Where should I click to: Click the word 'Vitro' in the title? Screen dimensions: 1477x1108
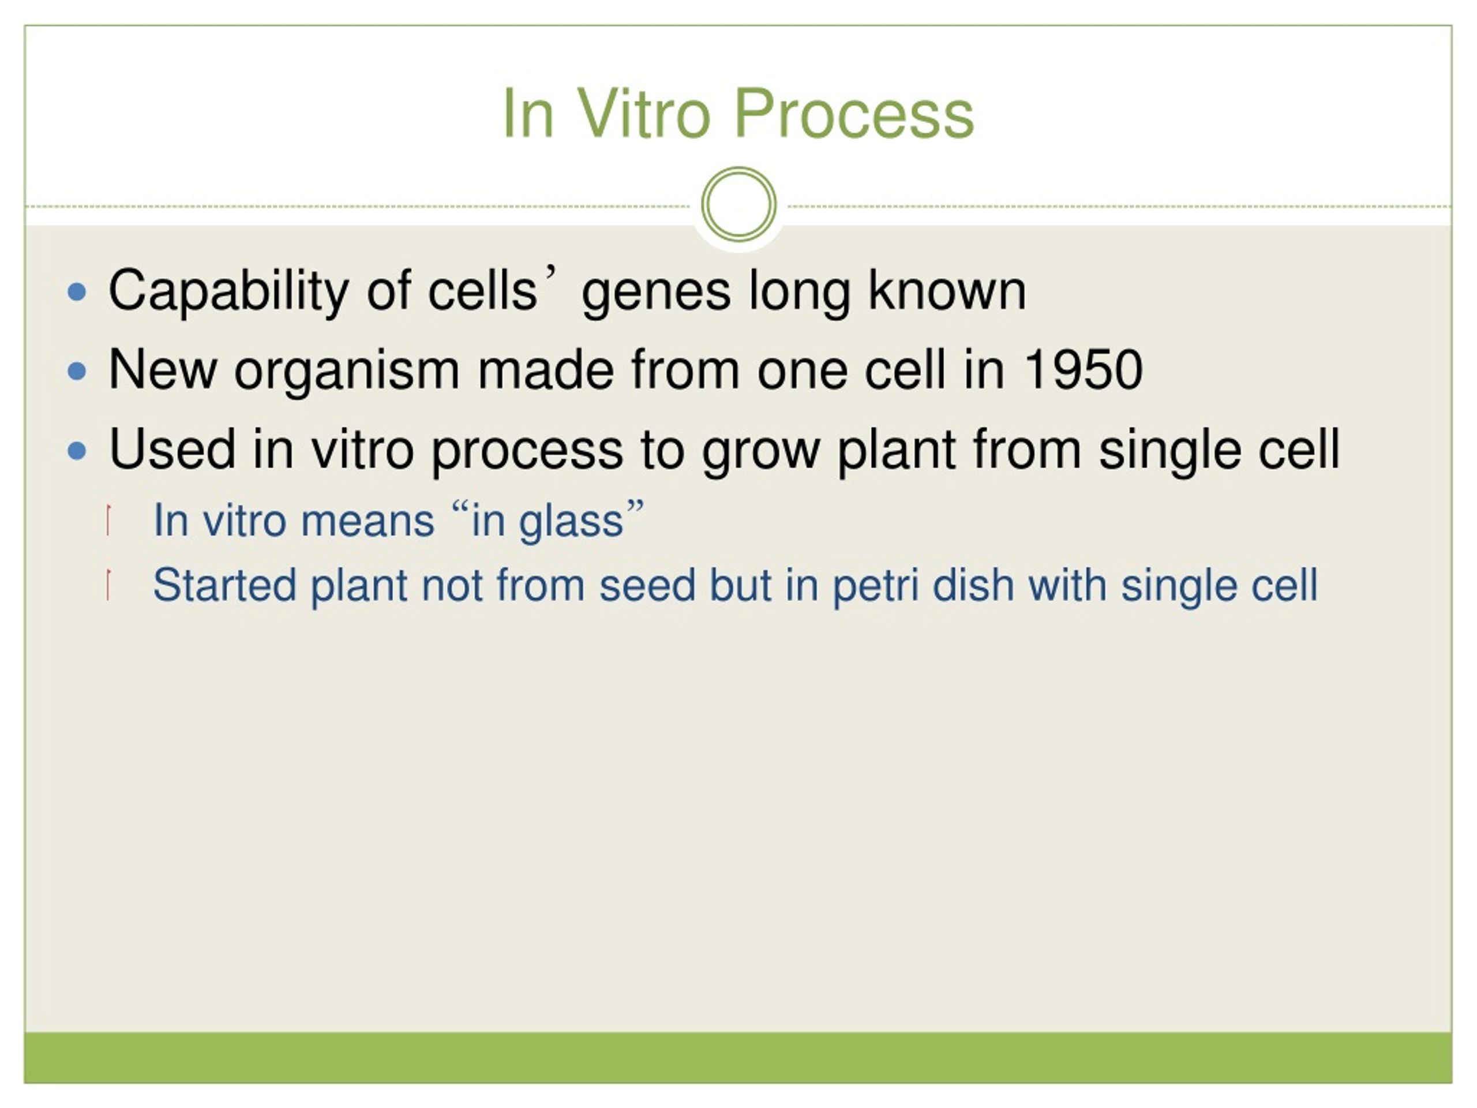coord(643,114)
